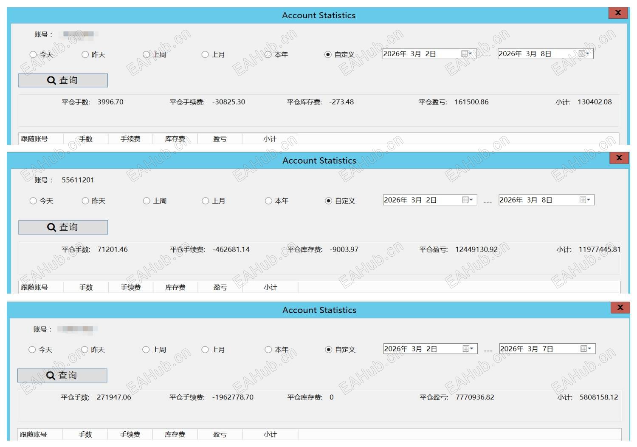The image size is (637, 447).
Task: Click 平仓手续费 value -30825.30
Action: 228,102
